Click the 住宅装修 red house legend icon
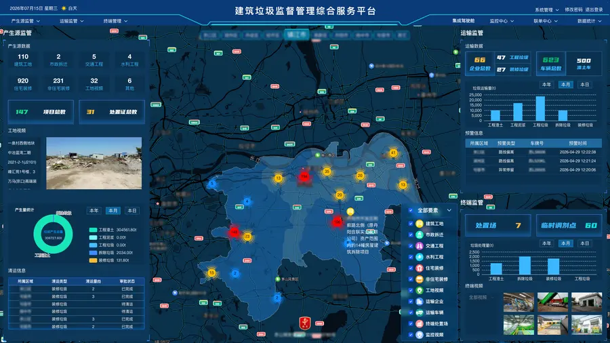The image size is (610, 343). pos(420,268)
